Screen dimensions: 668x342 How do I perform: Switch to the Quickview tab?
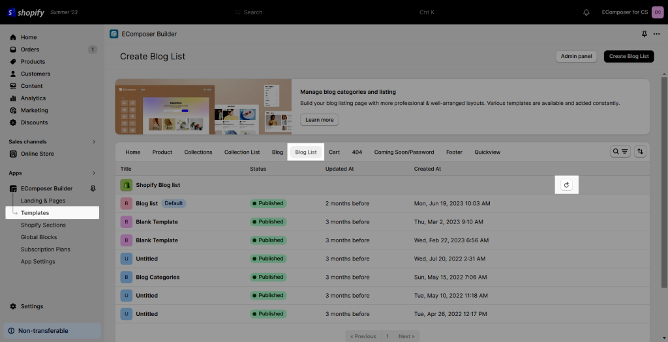pos(487,152)
